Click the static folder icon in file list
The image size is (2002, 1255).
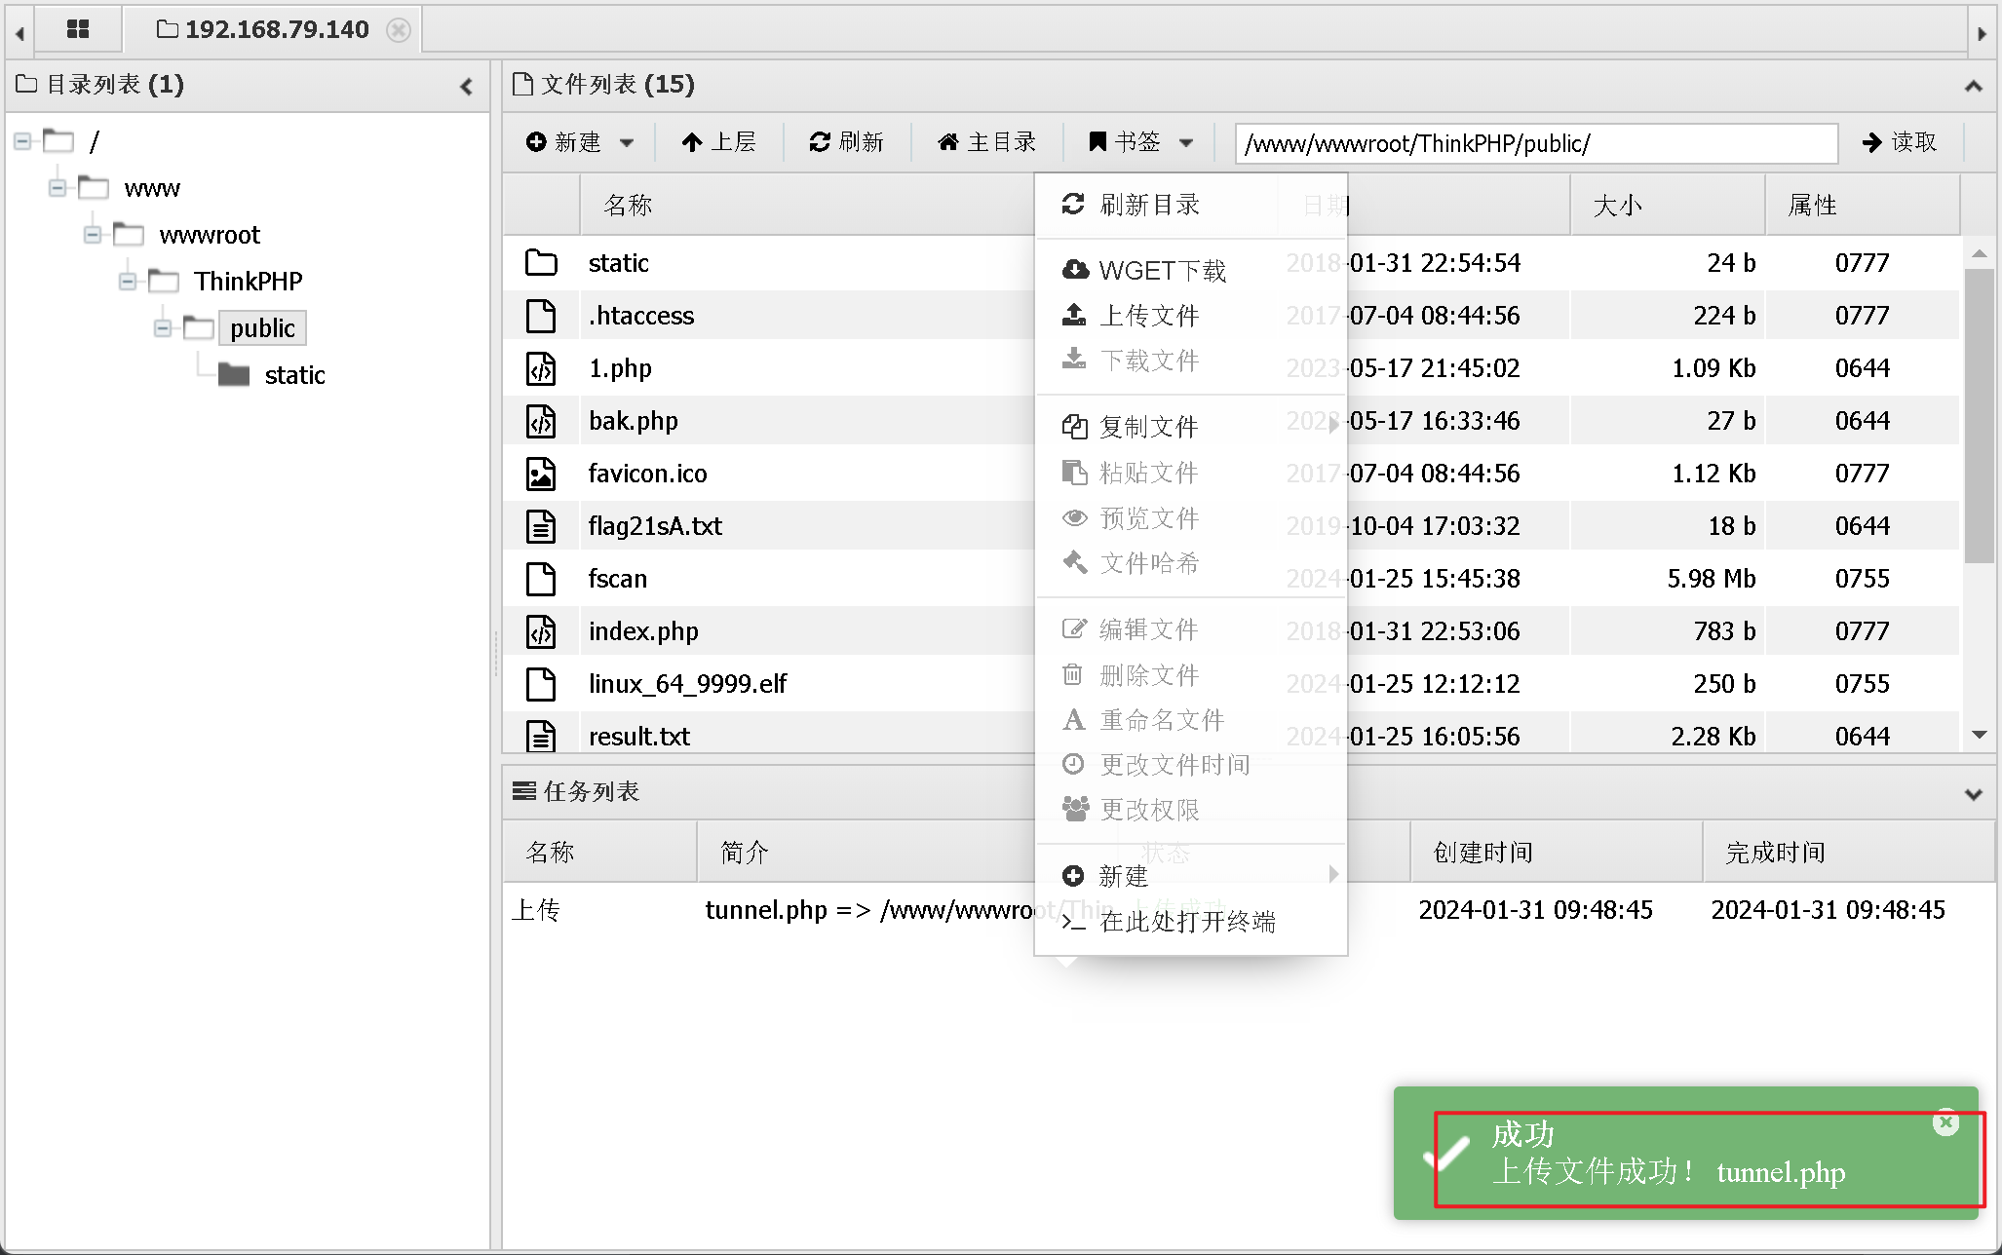point(541,263)
